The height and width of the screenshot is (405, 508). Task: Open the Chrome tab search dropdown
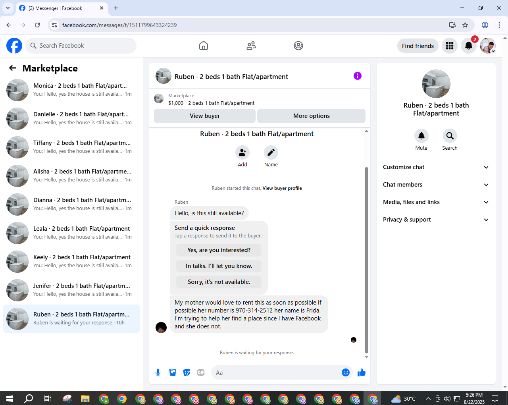point(8,8)
